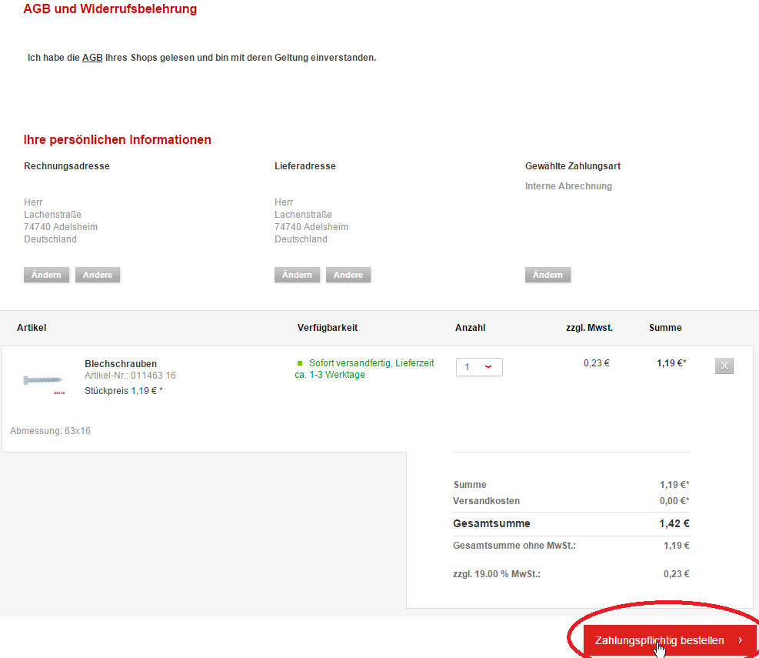Screen dimensions: 759x658
Task: Place order via Zahlungspflichtig bestellen
Action: 670,640
